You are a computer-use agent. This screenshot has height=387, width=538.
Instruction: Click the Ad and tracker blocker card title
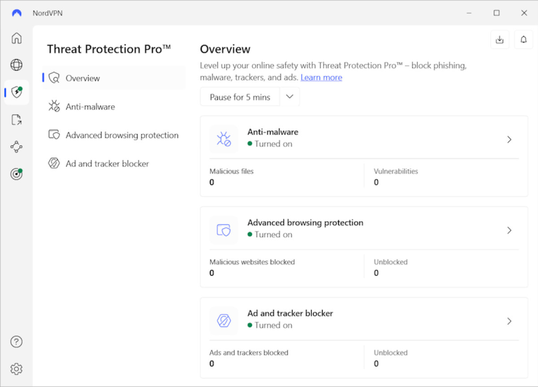pos(290,313)
